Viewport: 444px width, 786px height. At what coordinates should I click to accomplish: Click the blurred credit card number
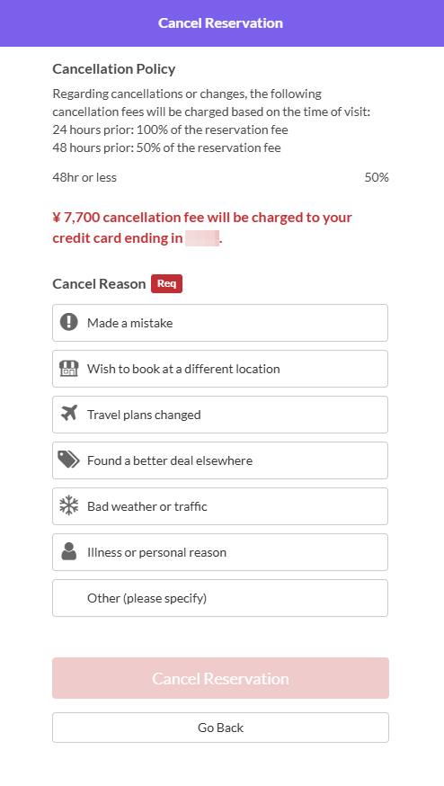pyautogui.click(x=202, y=238)
